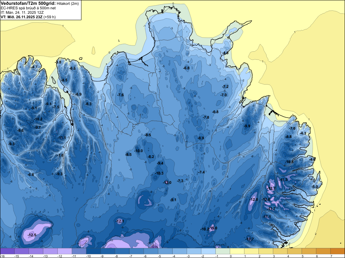
Task: Click the temperature value '-8.2'
Action: (151, 157)
